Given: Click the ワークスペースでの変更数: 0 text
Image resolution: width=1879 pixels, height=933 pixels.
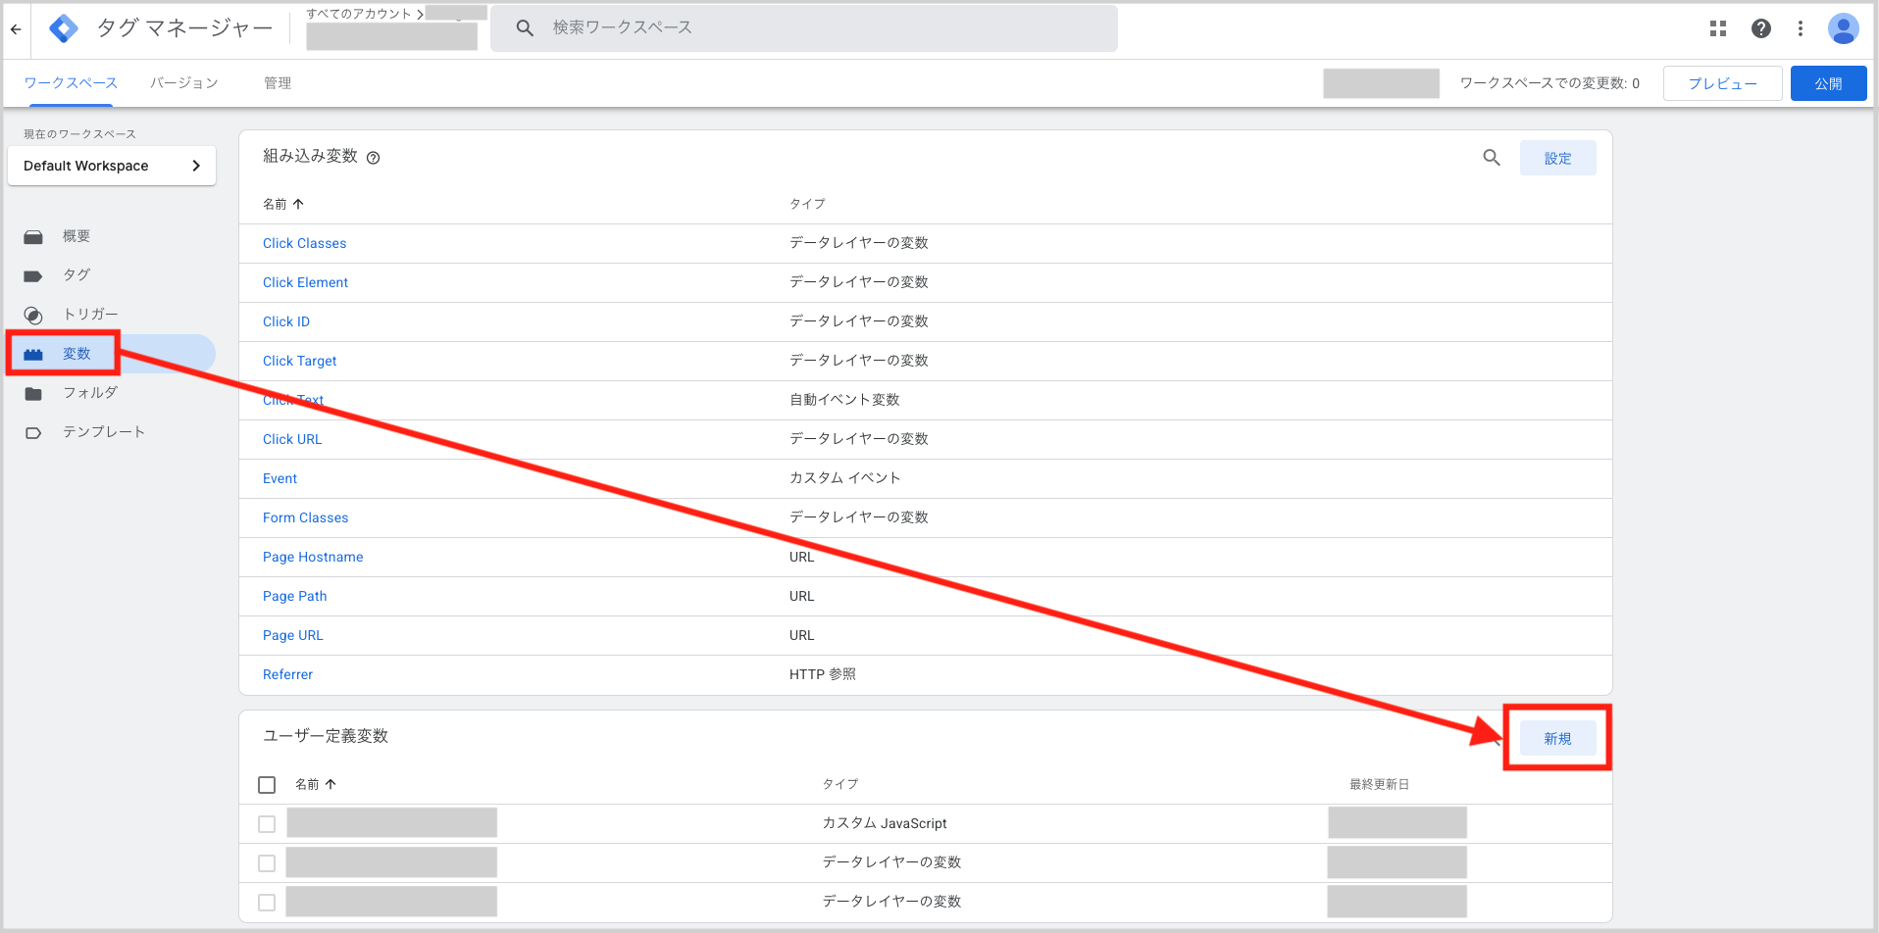Looking at the screenshot, I should coord(1549,83).
